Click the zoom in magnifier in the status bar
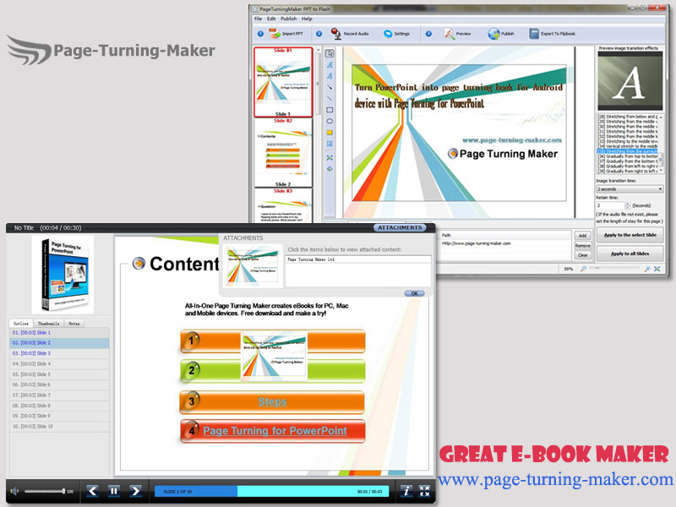The width and height of the screenshot is (676, 507). point(646,269)
